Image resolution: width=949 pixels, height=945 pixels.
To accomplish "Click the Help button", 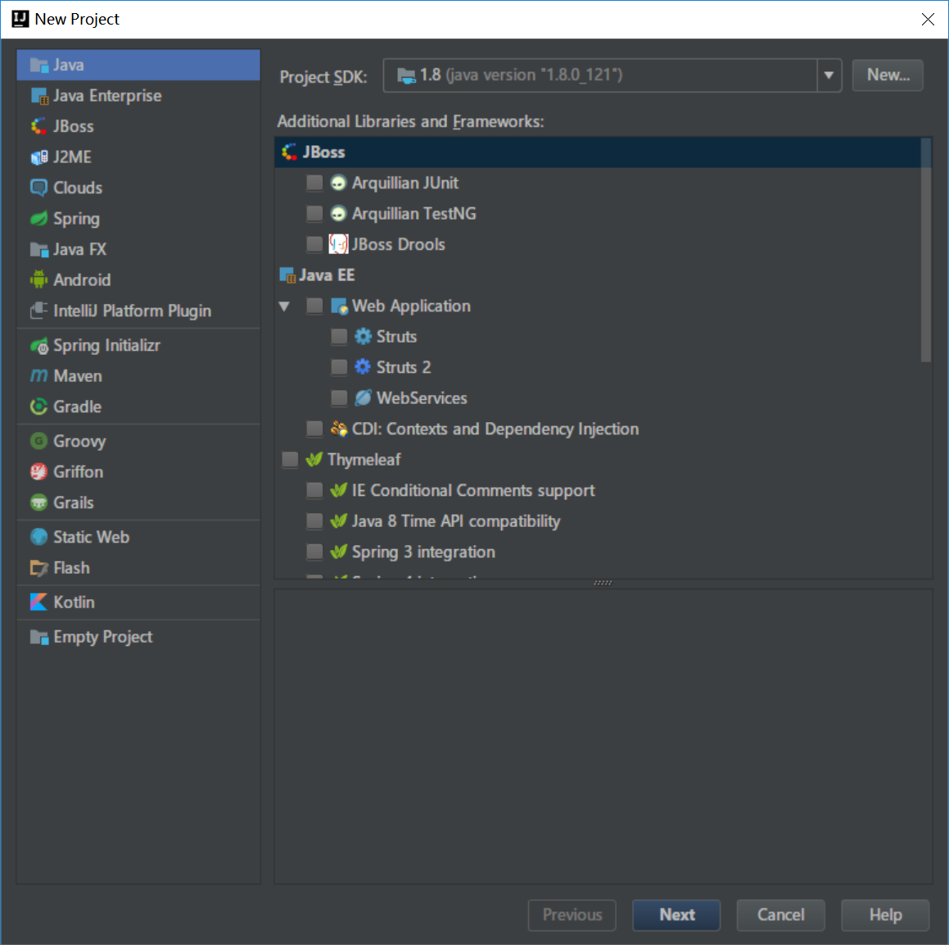I will (x=885, y=915).
